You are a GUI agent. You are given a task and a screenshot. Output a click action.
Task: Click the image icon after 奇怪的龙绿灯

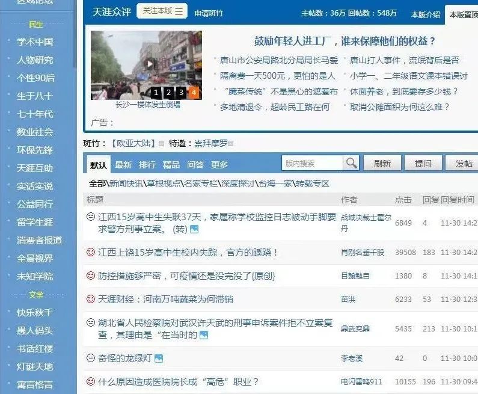coord(159,359)
